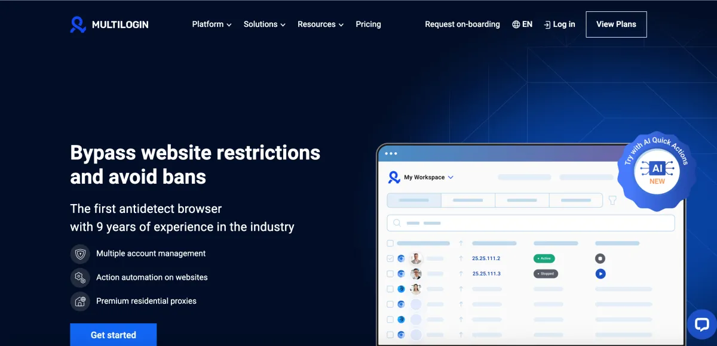The height and width of the screenshot is (346, 717).
Task: Click the workspace logo beside My Workspace
Action: (x=394, y=177)
